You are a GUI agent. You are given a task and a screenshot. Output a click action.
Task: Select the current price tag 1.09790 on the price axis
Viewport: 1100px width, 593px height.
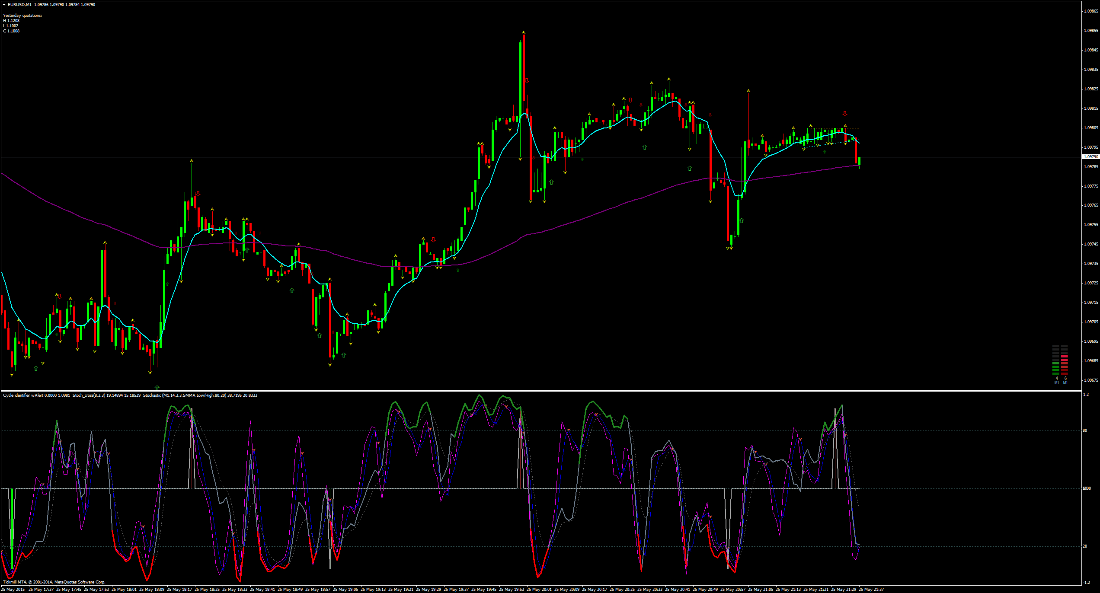[x=1090, y=157]
